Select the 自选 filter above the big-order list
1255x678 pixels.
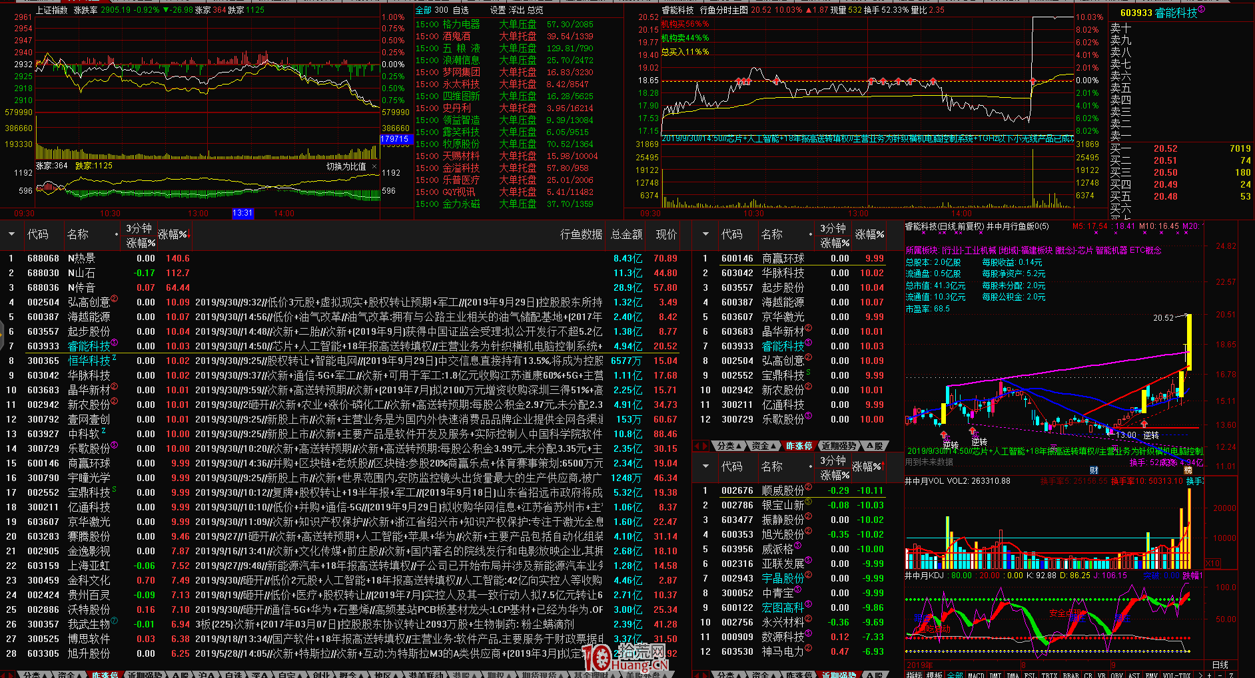coord(460,10)
